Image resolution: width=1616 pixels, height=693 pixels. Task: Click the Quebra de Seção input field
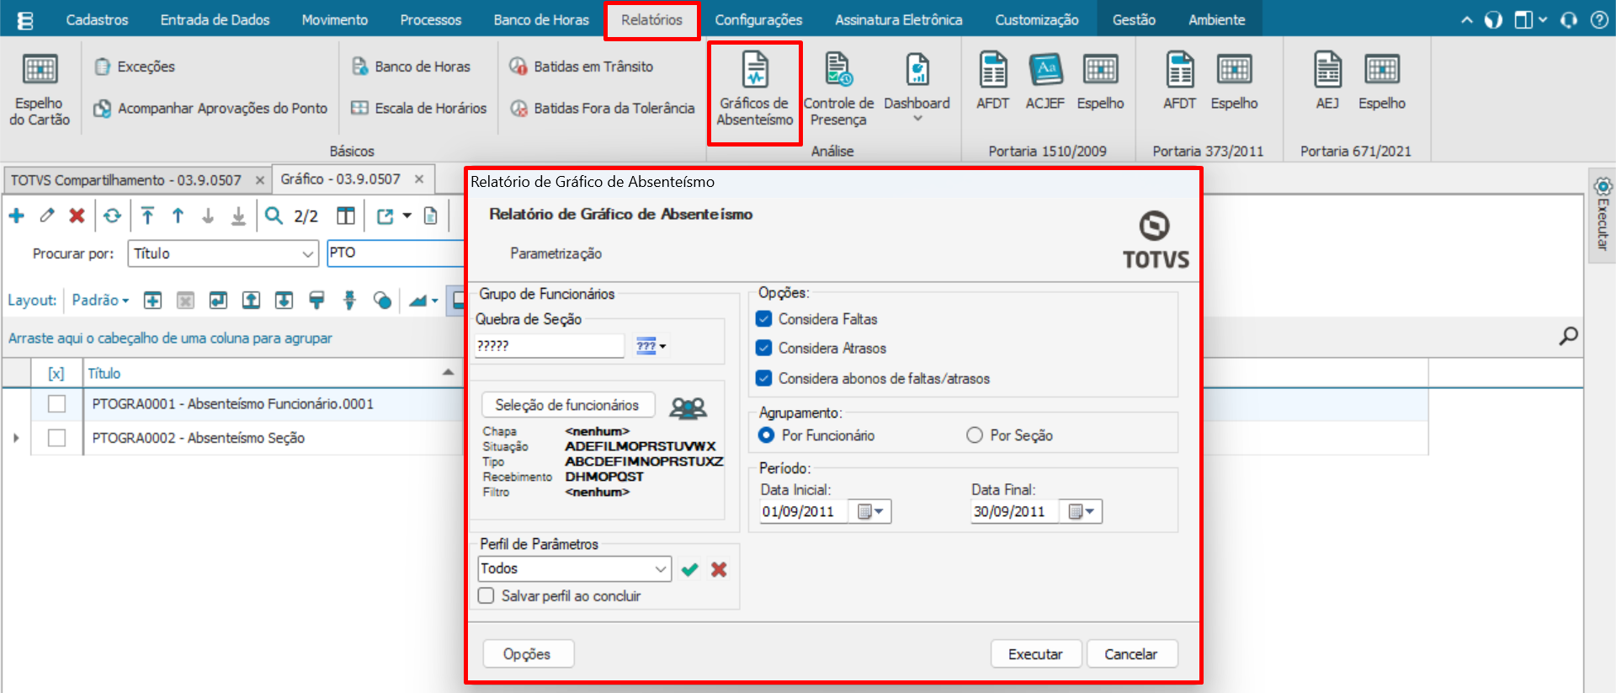pyautogui.click(x=549, y=346)
